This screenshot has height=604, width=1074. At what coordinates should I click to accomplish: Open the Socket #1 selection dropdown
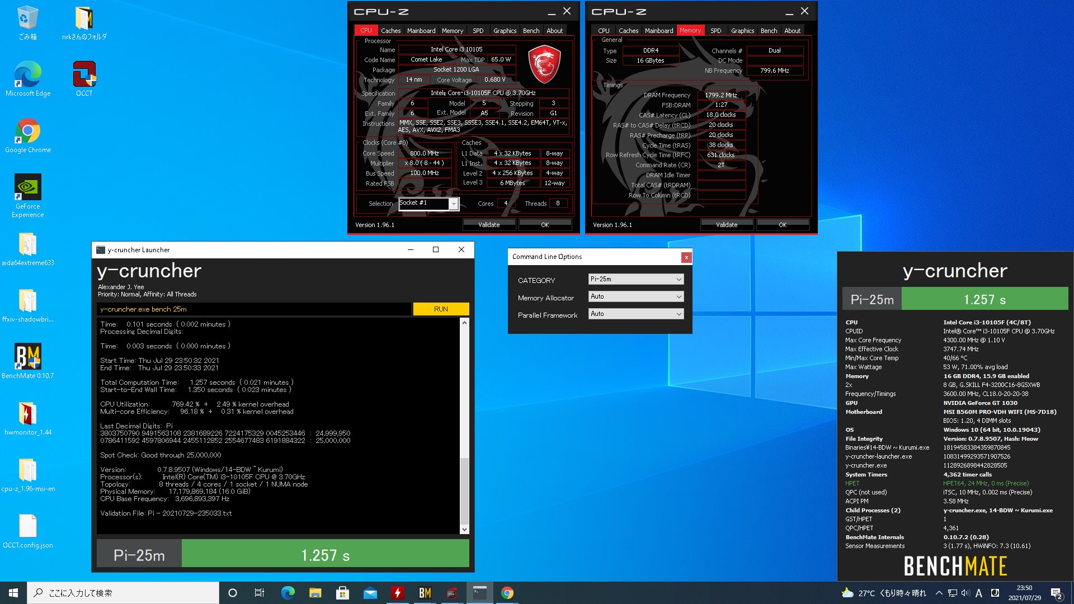pyautogui.click(x=428, y=204)
